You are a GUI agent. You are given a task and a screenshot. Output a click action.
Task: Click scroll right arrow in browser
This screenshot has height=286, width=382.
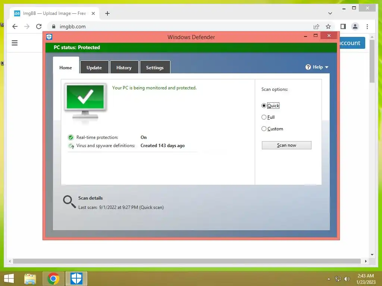[366, 261]
